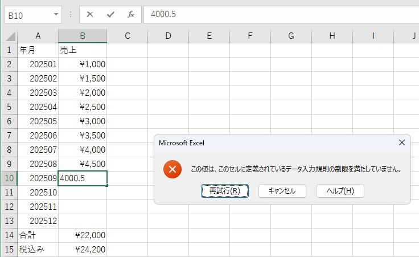
Task: Click cell containing 202501
Action: pyautogui.click(x=38, y=64)
